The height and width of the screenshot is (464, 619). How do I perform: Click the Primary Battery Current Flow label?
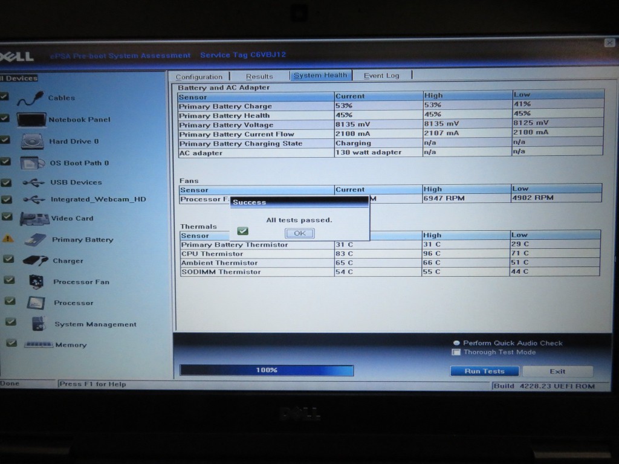coord(236,134)
